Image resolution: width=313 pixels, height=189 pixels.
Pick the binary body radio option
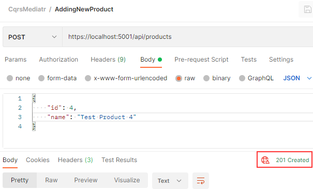(206, 78)
